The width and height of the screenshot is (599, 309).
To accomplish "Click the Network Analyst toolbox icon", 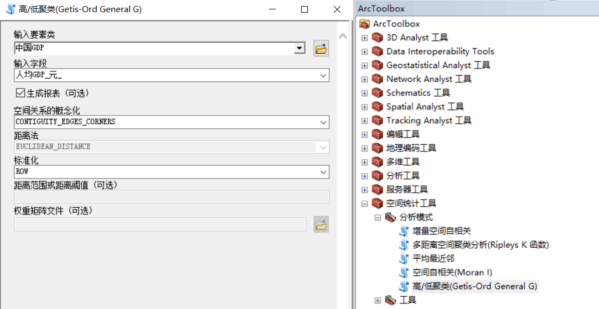I will click(x=378, y=79).
